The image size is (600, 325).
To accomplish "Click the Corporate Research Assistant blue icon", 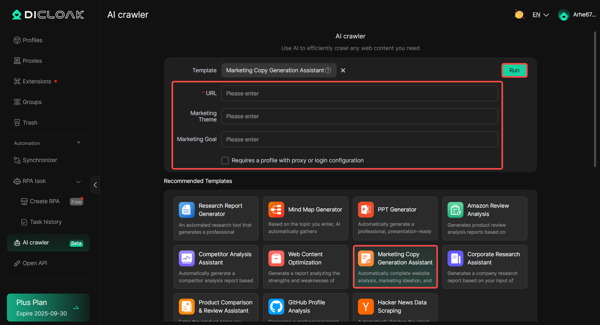I will point(455,258).
